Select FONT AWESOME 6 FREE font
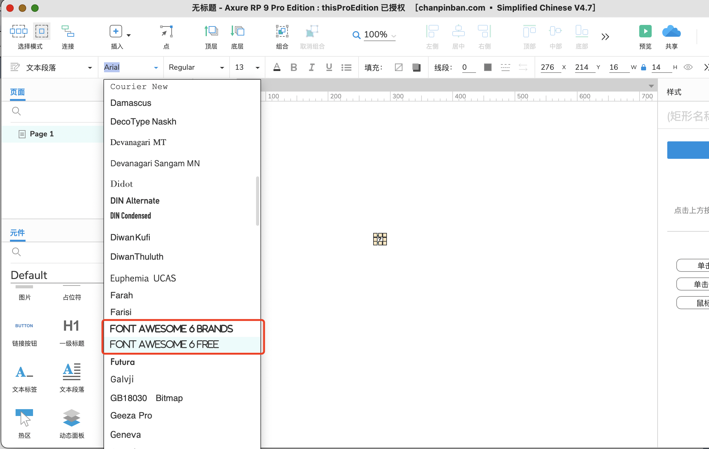This screenshot has height=449, width=709. [164, 344]
